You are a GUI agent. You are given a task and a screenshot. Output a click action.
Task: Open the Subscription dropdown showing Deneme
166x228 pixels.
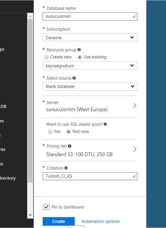[90, 37]
